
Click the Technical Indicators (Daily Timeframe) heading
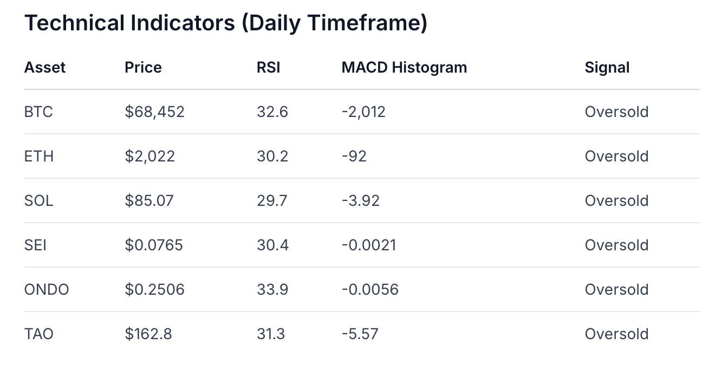(x=226, y=23)
